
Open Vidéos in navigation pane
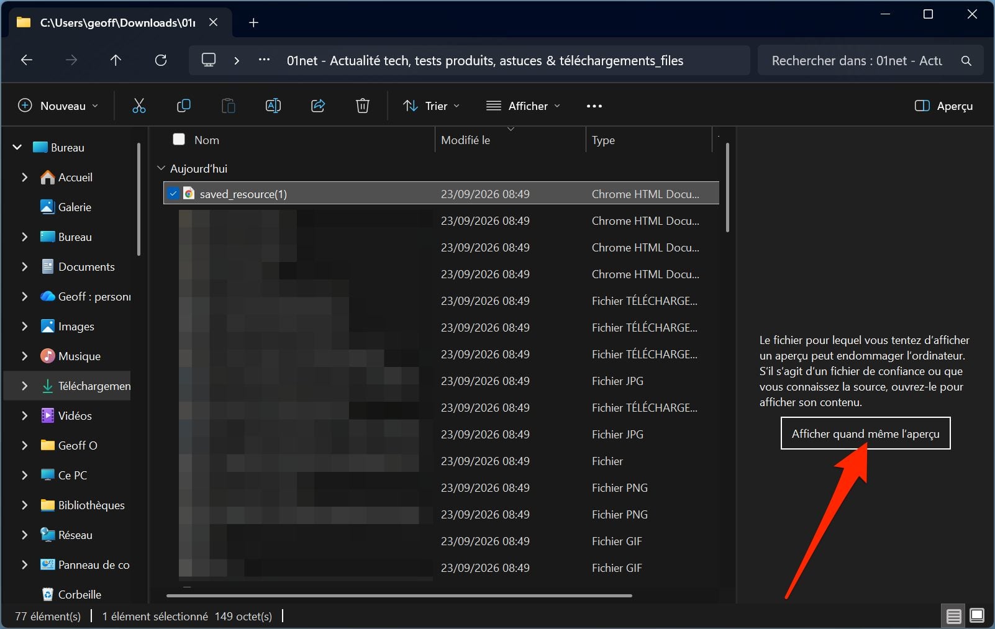tap(66, 415)
